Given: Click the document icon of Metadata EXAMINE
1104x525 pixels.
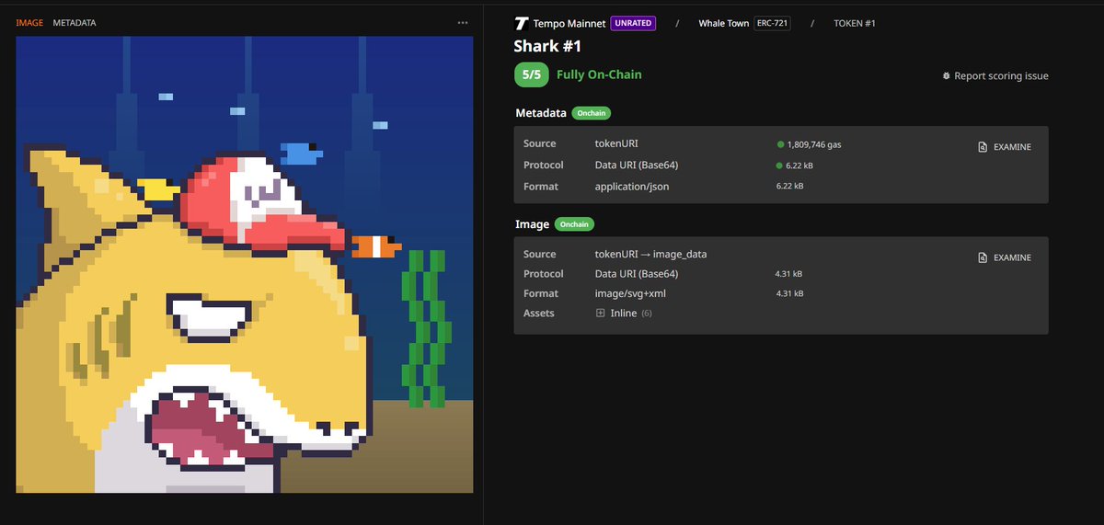Looking at the screenshot, I should click(983, 147).
